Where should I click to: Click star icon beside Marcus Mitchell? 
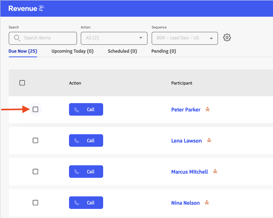215,171
